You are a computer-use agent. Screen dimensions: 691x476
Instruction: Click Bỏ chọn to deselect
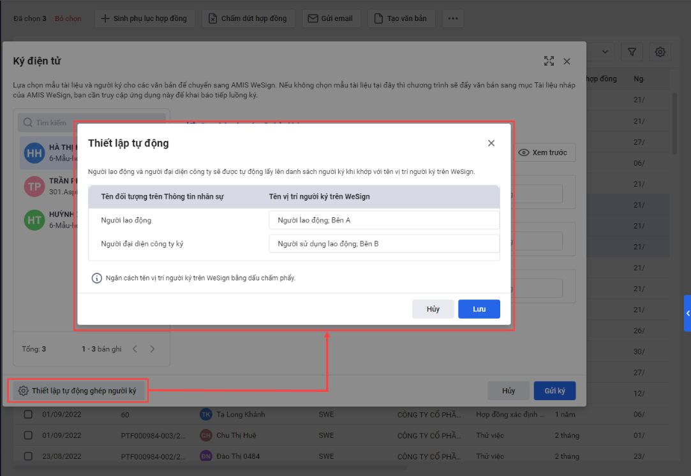point(68,18)
